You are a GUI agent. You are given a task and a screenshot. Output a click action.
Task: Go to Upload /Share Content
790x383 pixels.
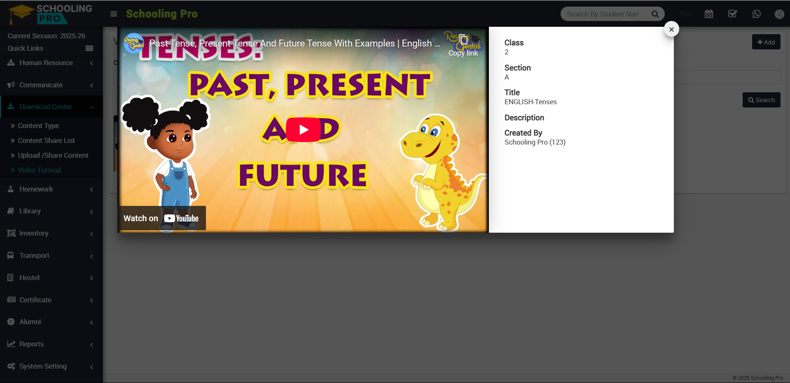click(53, 155)
